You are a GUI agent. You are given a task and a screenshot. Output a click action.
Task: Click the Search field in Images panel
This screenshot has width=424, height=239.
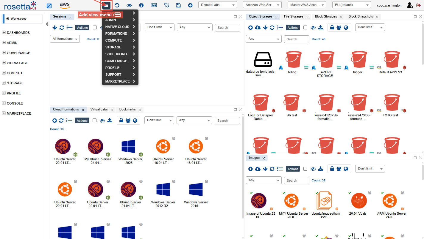pyautogui.click(x=296, y=181)
